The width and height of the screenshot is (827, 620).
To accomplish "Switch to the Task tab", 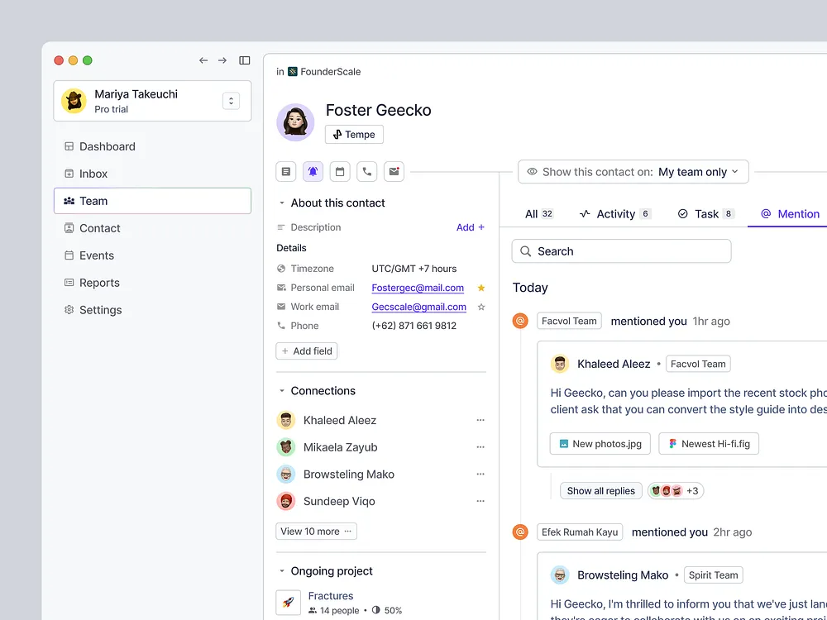I will (705, 213).
